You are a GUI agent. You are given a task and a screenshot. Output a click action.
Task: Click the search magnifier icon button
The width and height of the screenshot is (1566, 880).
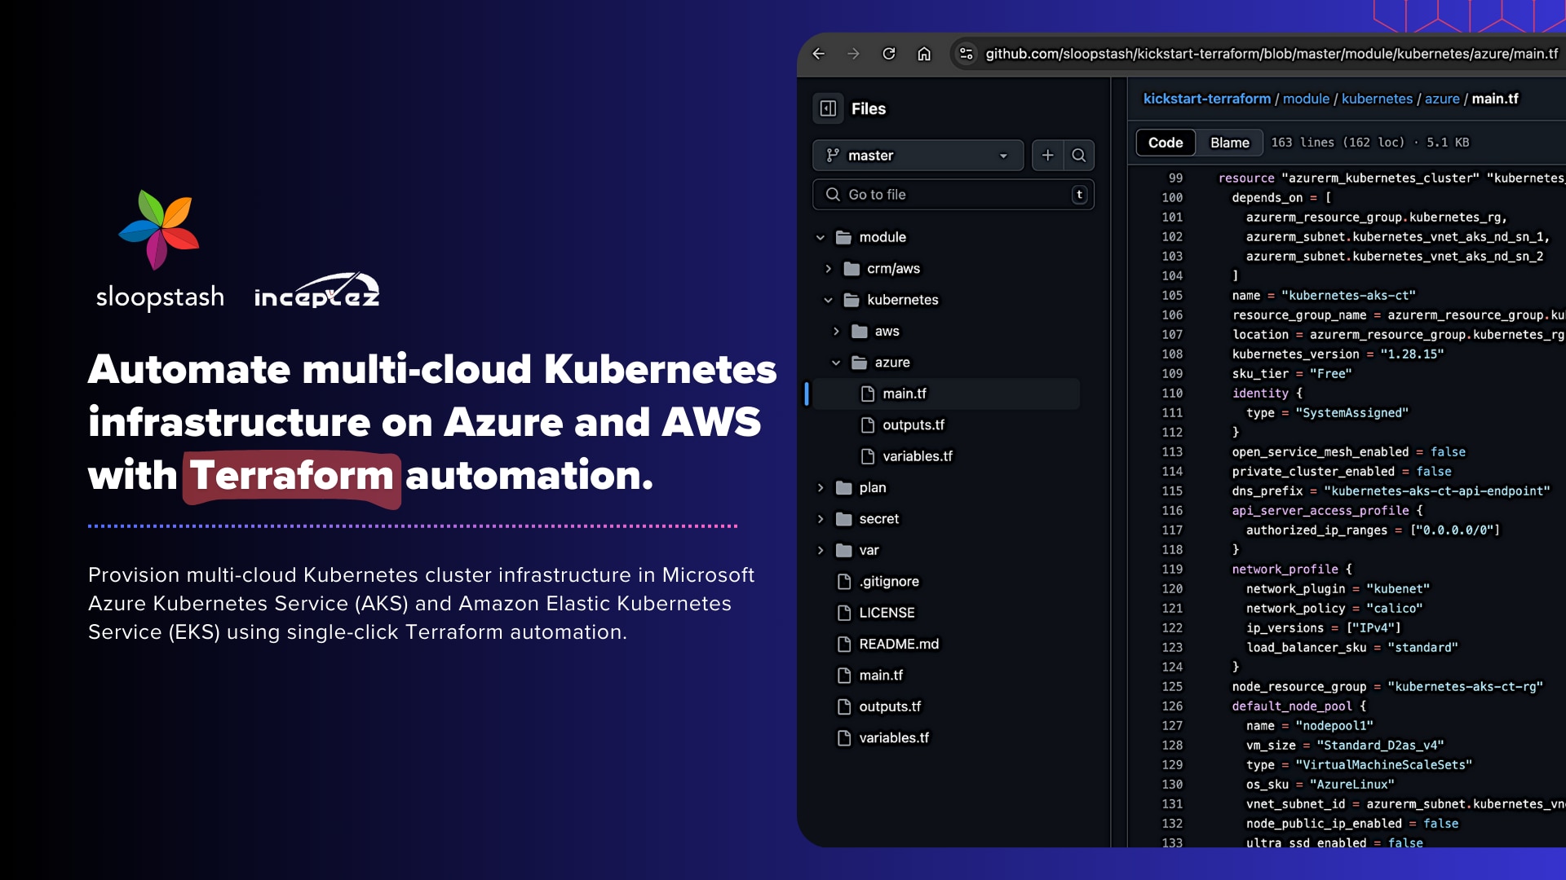tap(1078, 156)
